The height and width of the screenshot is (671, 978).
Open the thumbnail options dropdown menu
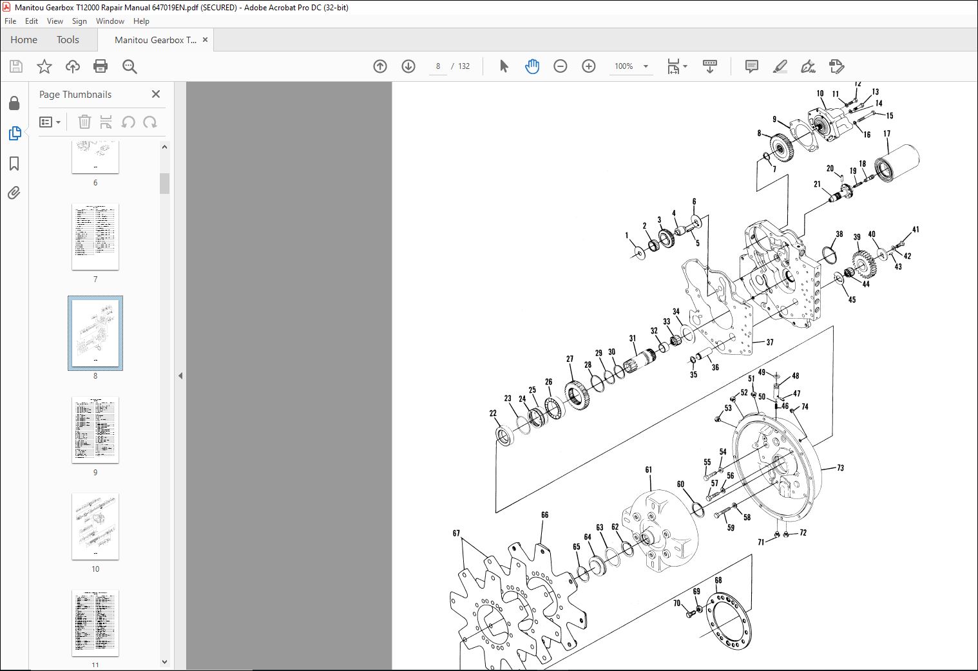pos(50,122)
